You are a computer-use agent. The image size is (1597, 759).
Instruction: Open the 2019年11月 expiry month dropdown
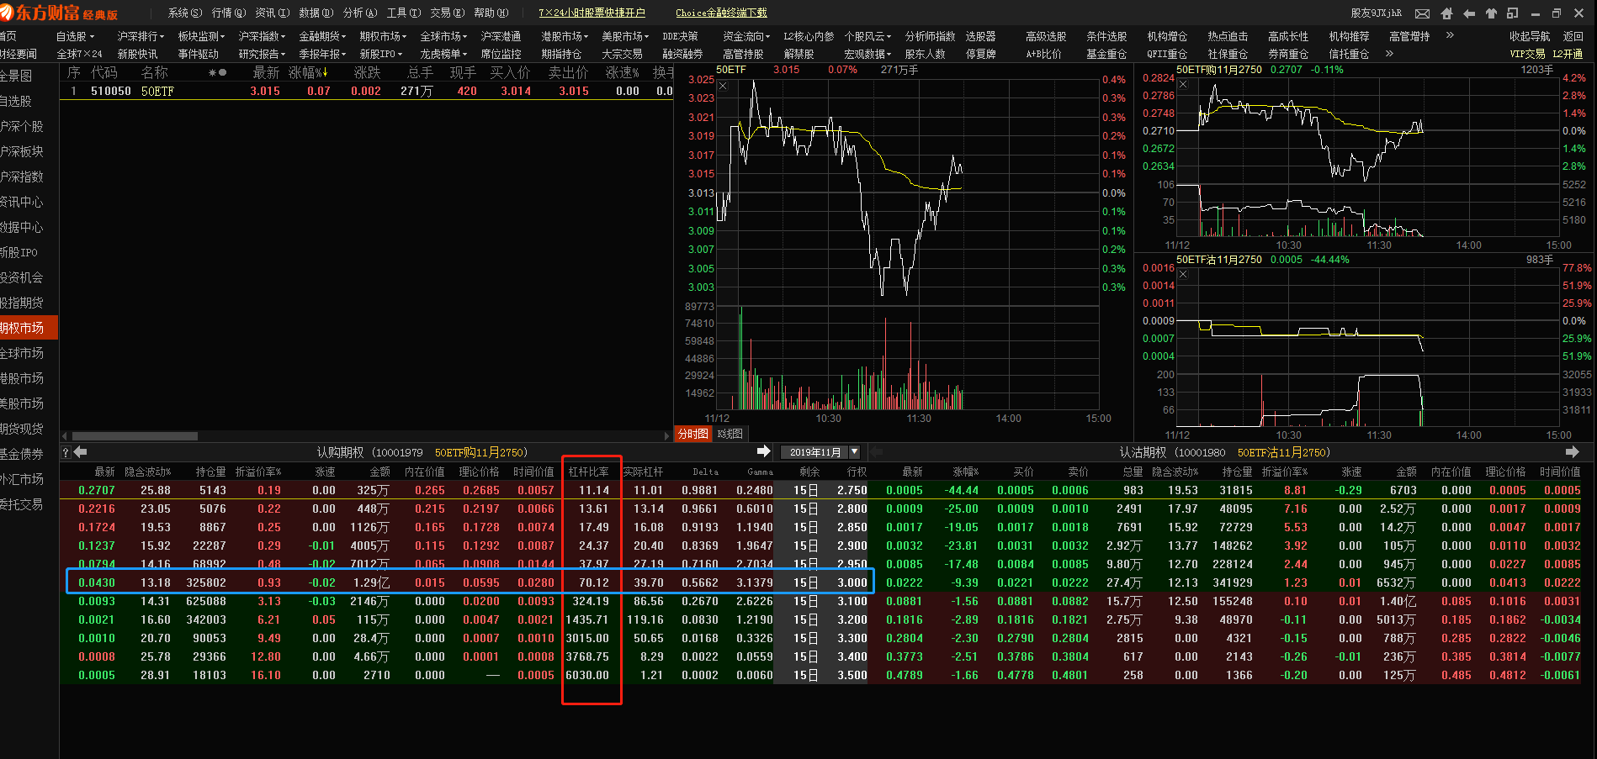[854, 452]
